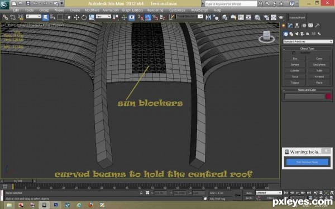
Task: Toggle the Percent Snap button
Action: [155, 17]
